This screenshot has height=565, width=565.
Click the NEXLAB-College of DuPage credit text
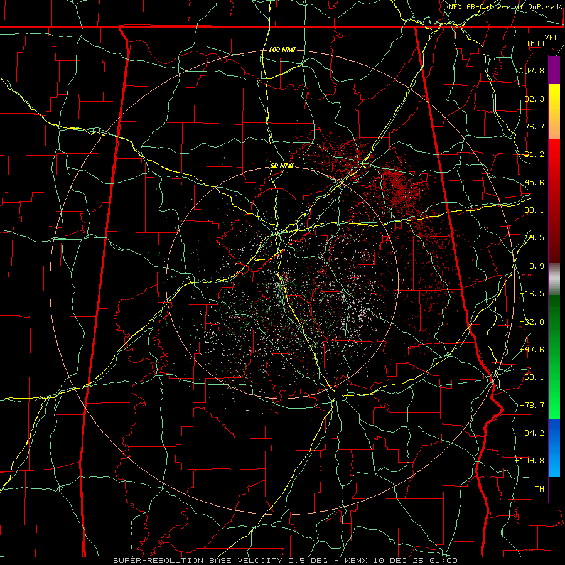(x=502, y=7)
